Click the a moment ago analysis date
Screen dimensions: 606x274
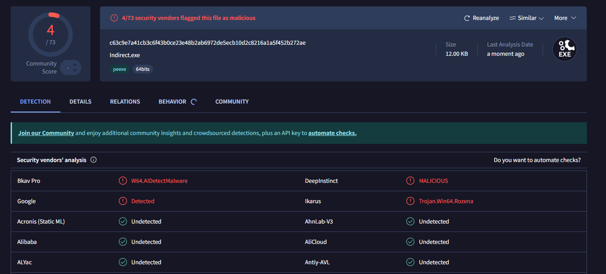click(x=506, y=54)
